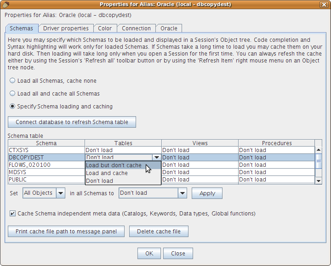This screenshot has height=266, width=331.
Task: Select the CTXSYS schema row
Action: point(46,150)
